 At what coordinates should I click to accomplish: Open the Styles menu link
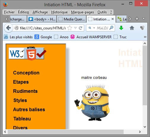point(20,100)
